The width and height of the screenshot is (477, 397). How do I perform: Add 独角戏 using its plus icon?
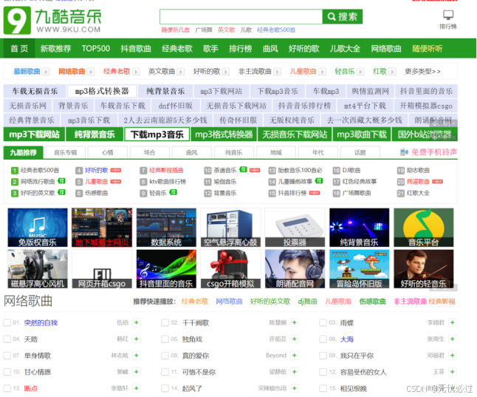click(x=294, y=339)
